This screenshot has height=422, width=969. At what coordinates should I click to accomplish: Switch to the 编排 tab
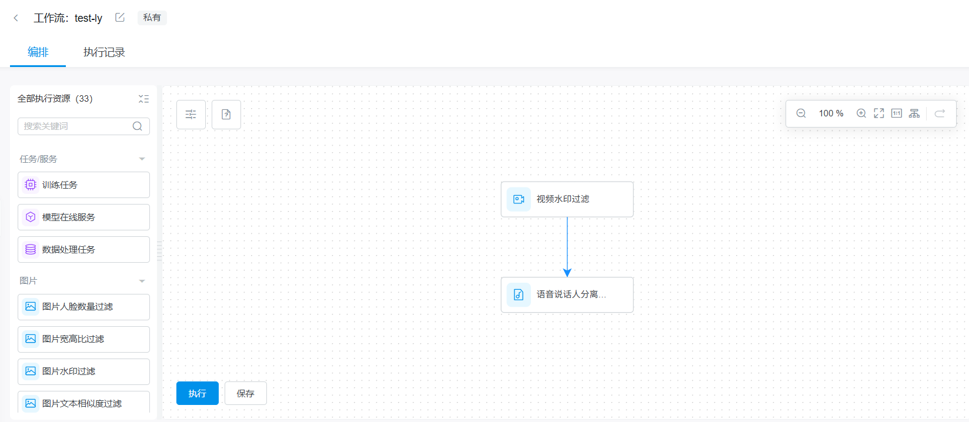(x=38, y=52)
